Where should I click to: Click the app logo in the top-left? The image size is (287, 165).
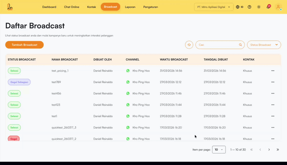(x=10, y=7)
